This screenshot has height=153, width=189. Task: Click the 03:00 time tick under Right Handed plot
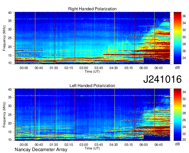click(x=84, y=68)
